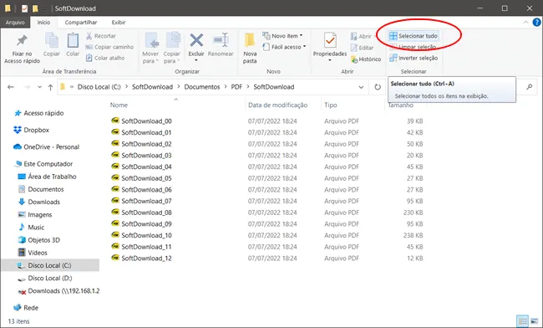Switch to the Compartilhar ribbon tab
Screen dimensions: 543x328
pyautogui.click(x=81, y=23)
